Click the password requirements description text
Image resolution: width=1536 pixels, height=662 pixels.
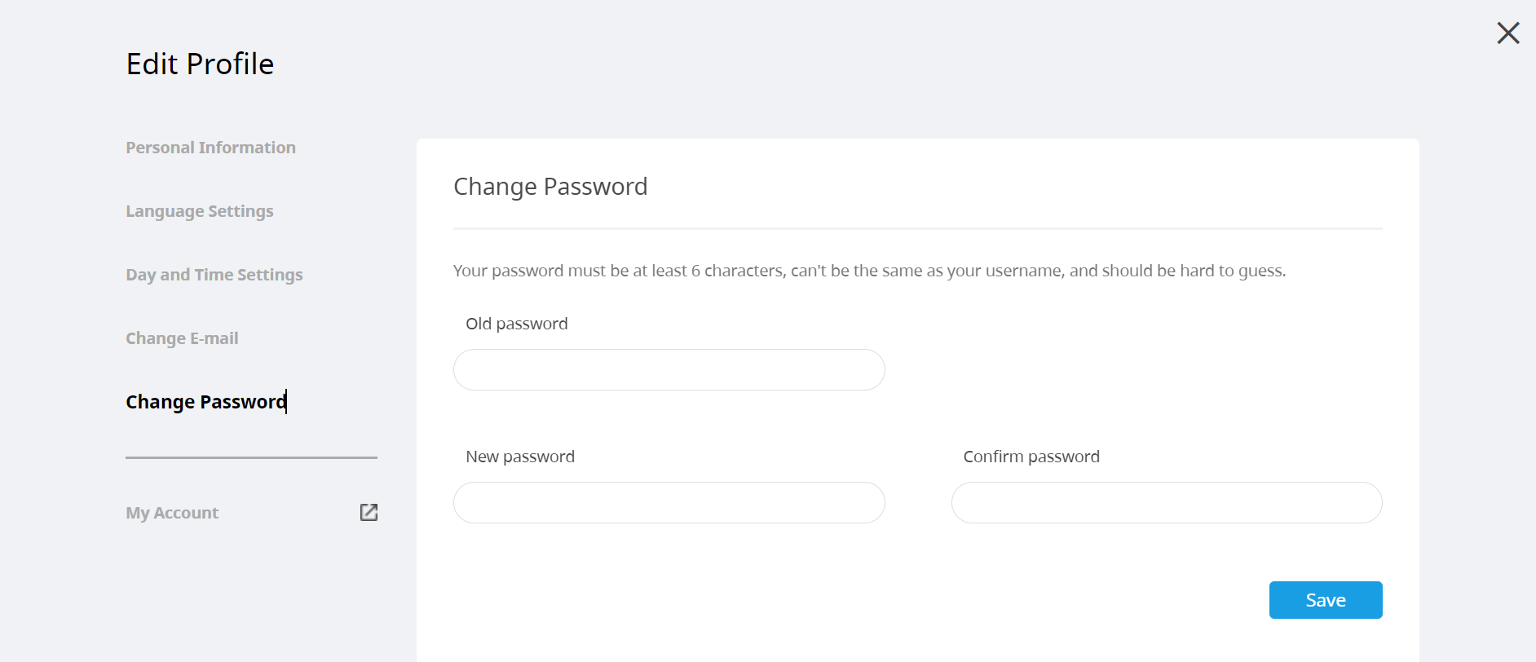point(869,271)
